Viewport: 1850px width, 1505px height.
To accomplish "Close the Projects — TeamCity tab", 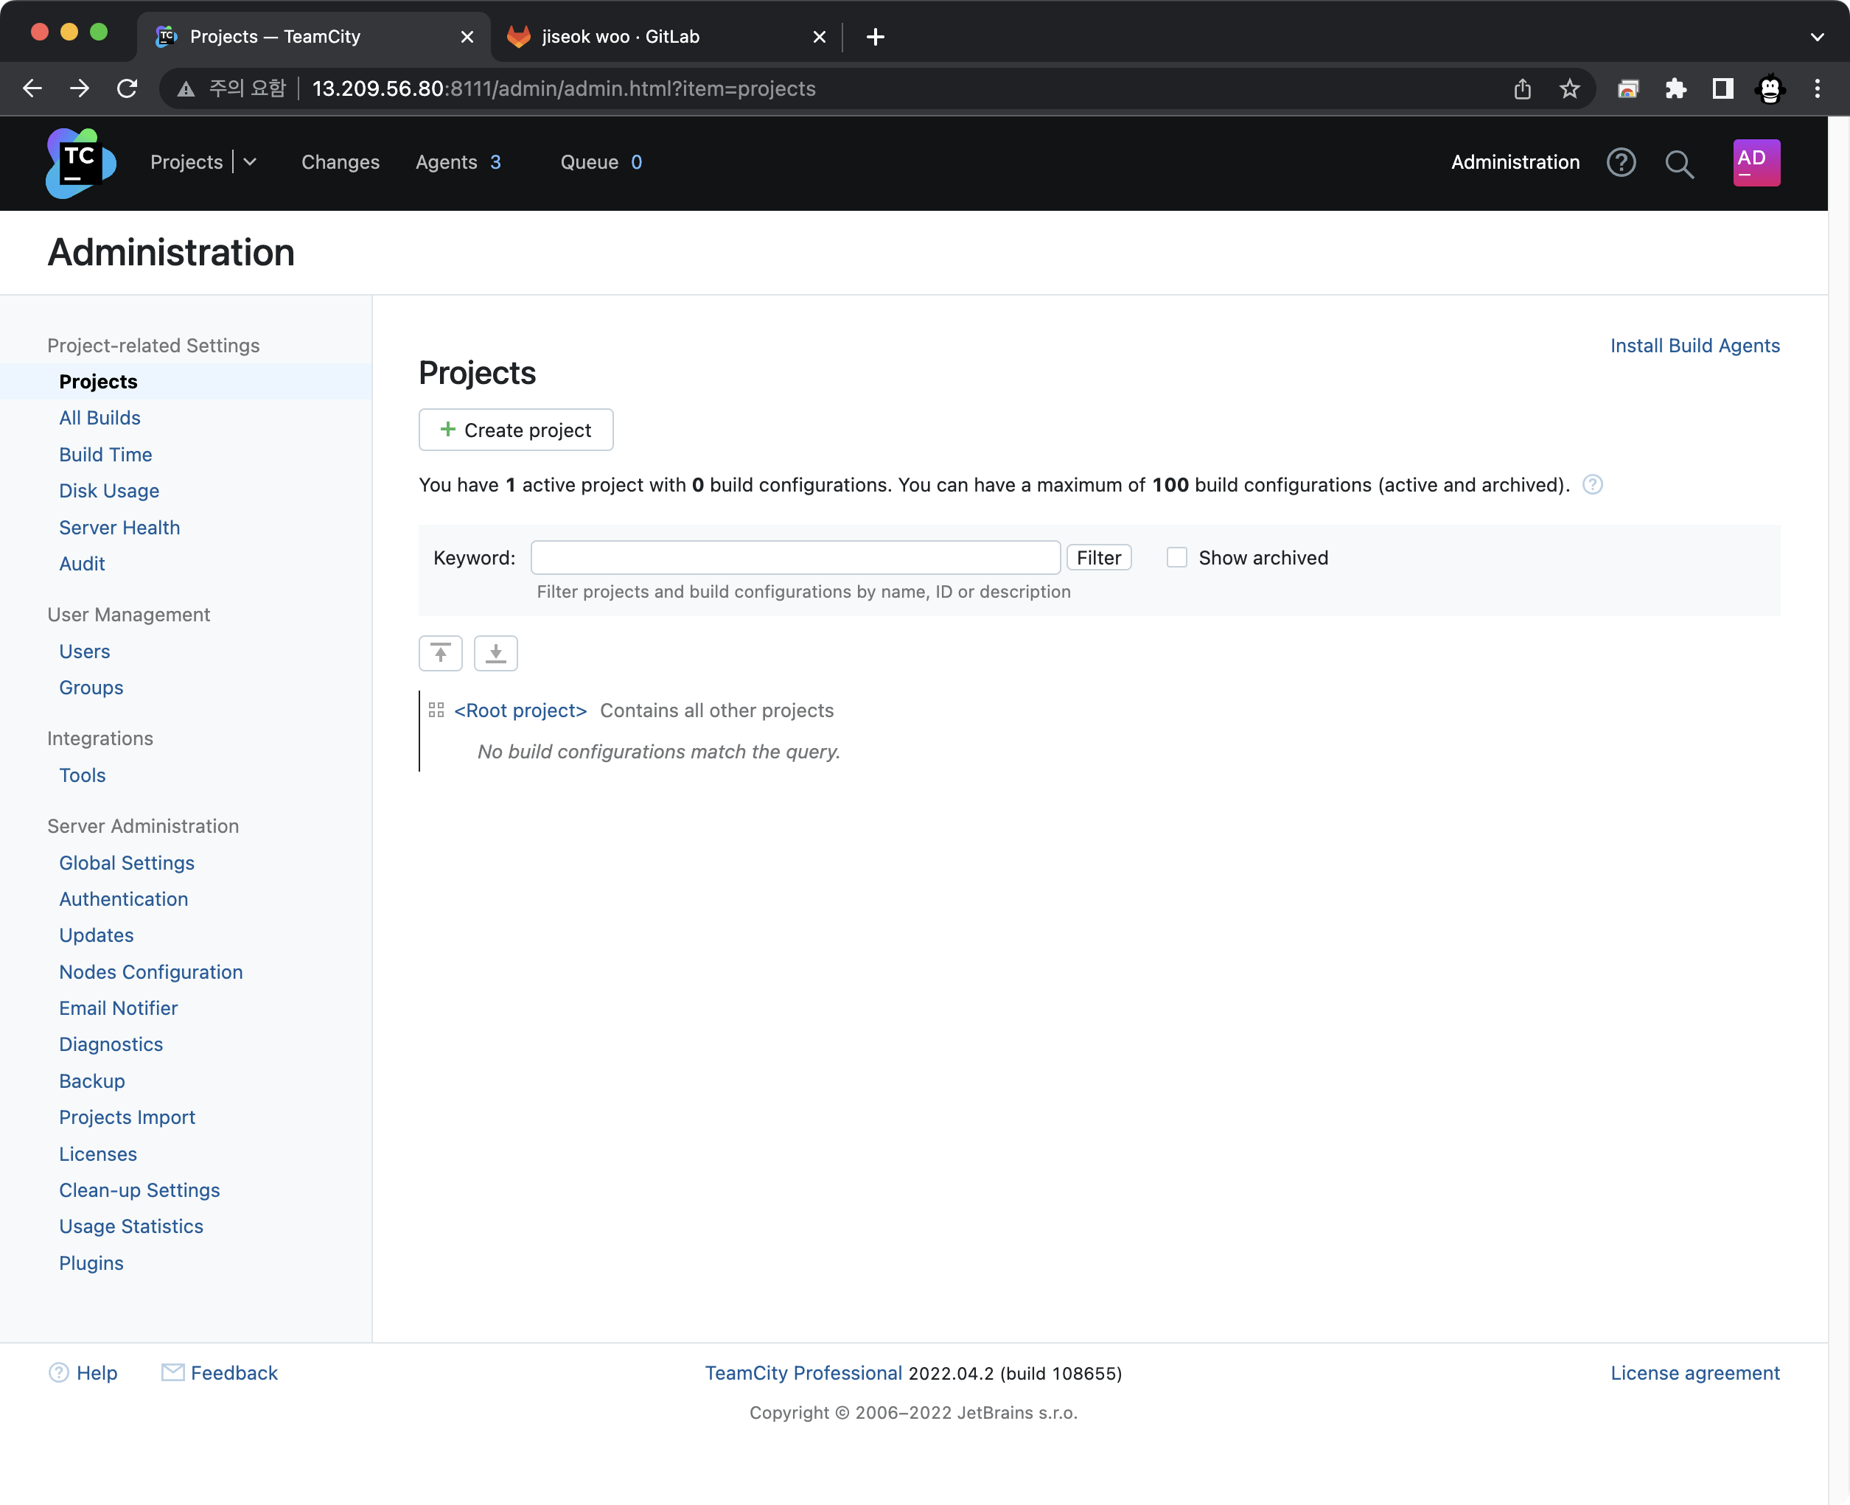I will [x=467, y=36].
